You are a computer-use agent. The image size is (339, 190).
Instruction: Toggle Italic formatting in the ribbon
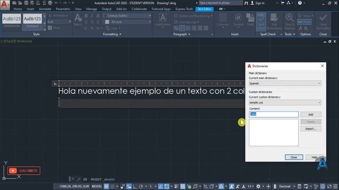coord(92,16)
